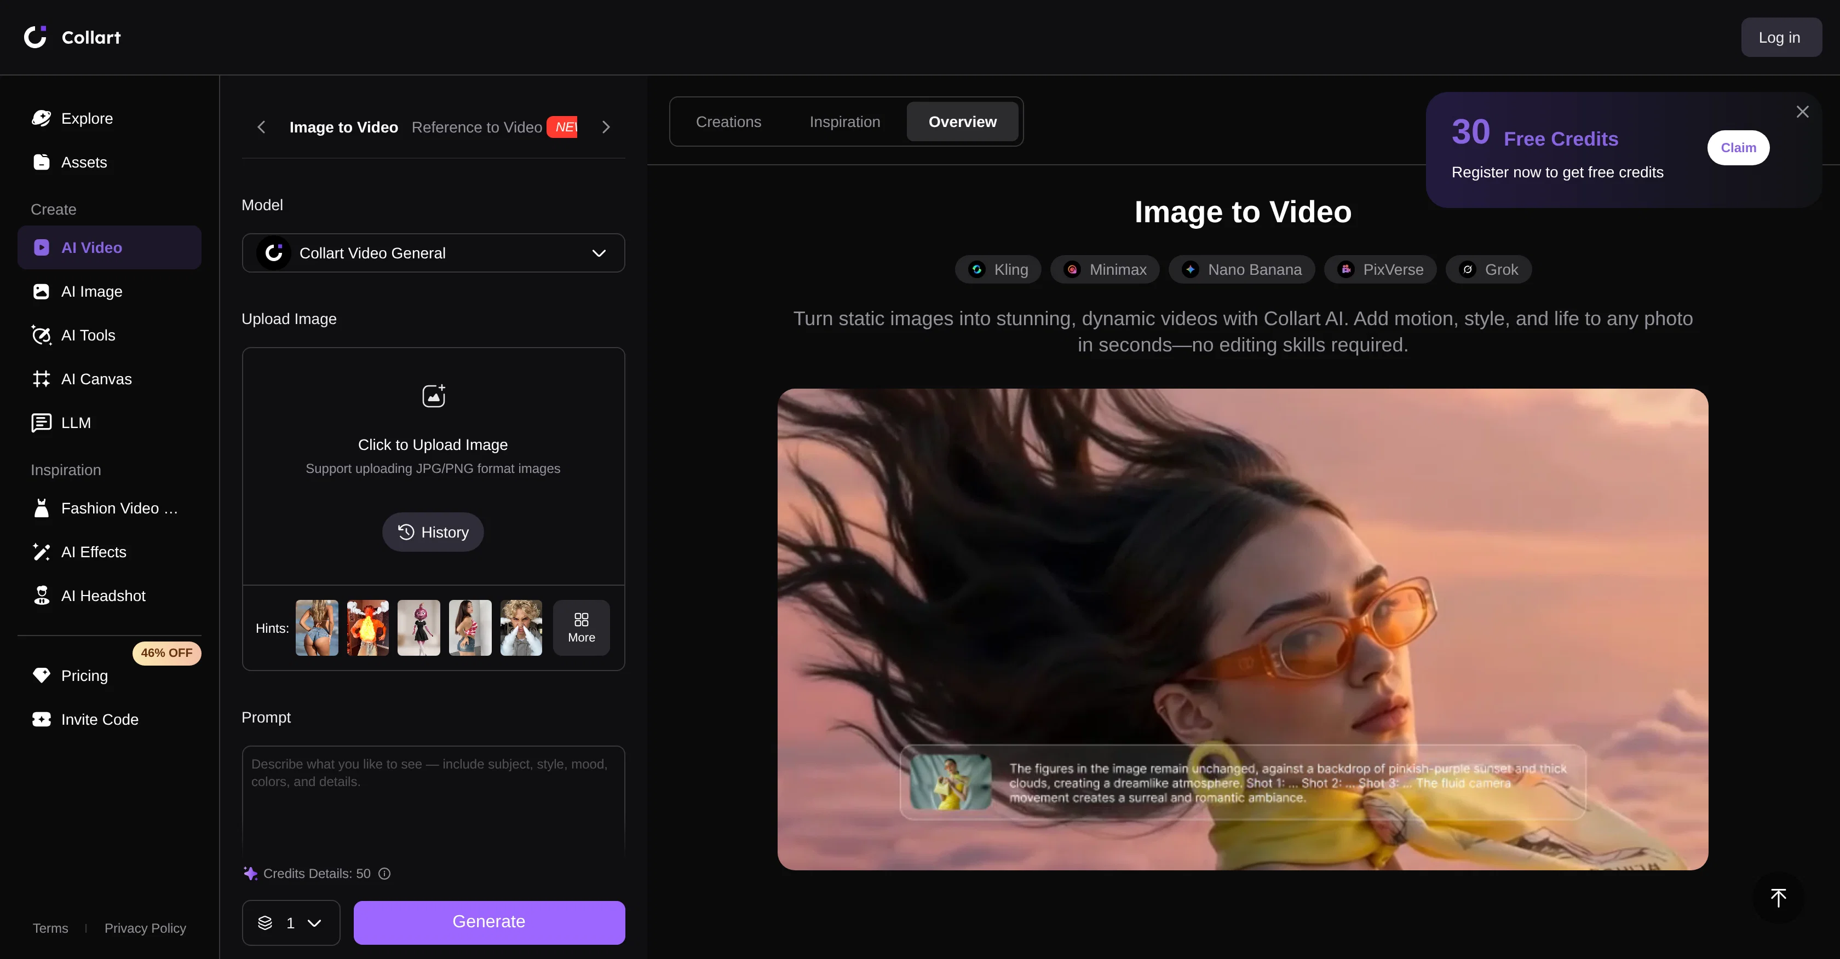Click the More hints grid icon
1840x959 pixels.
pyautogui.click(x=582, y=620)
